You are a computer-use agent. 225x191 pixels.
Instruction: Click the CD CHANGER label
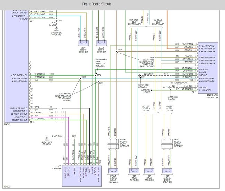pyautogui.click(x=57, y=168)
